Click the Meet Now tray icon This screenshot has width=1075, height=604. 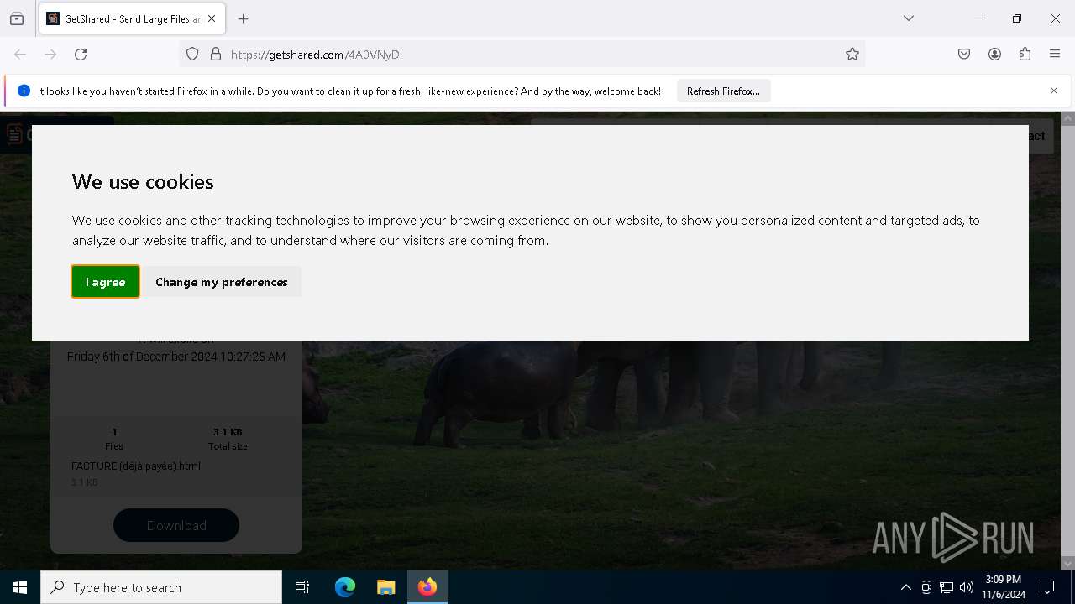[926, 587]
